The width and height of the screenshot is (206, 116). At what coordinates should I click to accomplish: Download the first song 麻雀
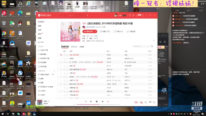(x=67, y=55)
